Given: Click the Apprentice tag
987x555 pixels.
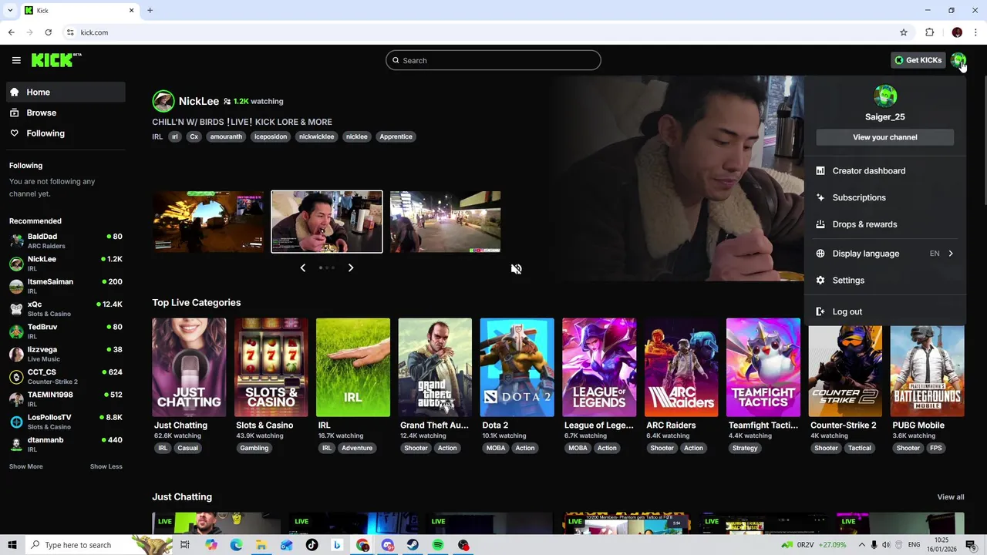Looking at the screenshot, I should tap(396, 136).
